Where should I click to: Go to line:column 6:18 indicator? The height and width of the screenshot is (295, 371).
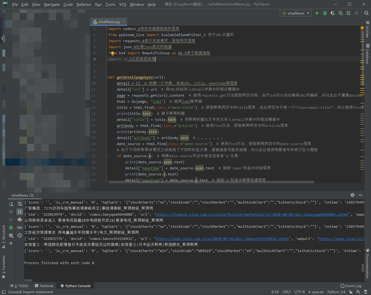(x=275, y=292)
